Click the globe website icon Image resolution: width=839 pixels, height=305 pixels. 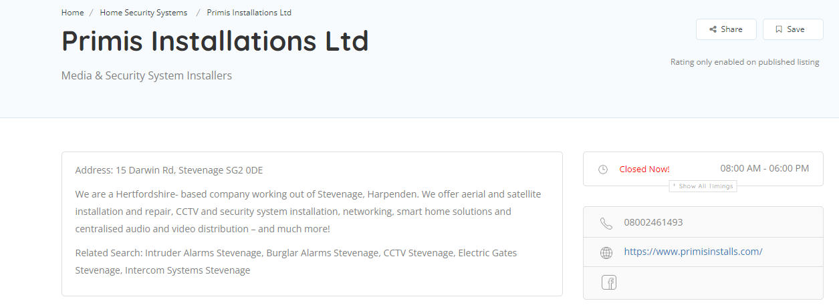[606, 252]
